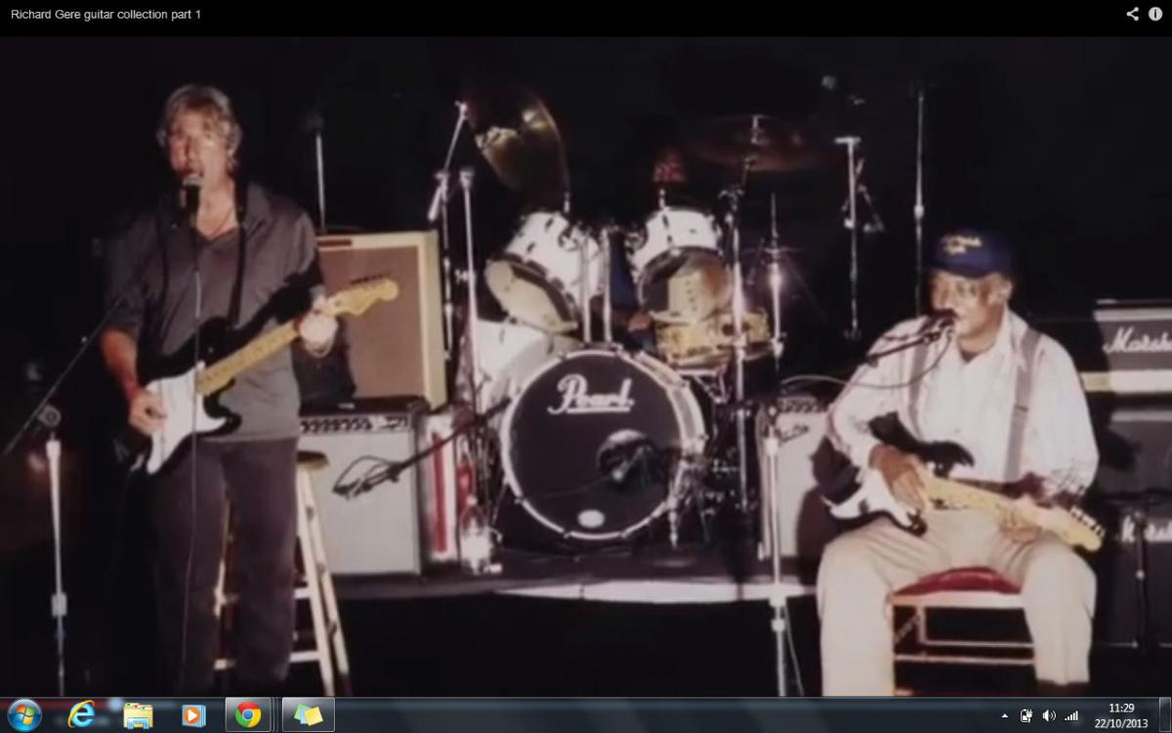The image size is (1172, 733).
Task: Launch Internet Explorer from the taskbar
Action: (82, 714)
